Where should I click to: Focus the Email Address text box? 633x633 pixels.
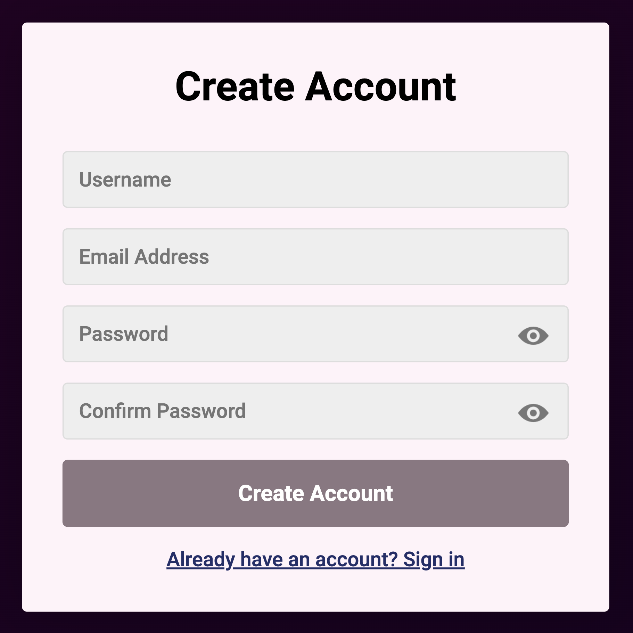point(315,257)
